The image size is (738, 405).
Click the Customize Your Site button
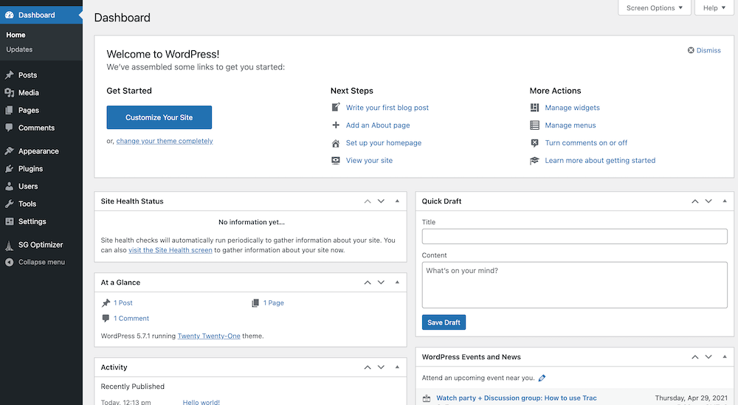[159, 117]
